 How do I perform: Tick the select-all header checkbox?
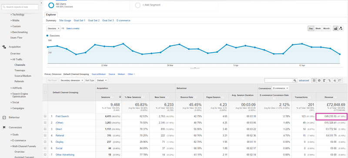pyautogui.click(x=45, y=92)
